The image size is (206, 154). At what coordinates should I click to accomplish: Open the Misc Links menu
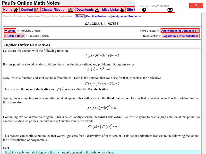pos(113,10)
